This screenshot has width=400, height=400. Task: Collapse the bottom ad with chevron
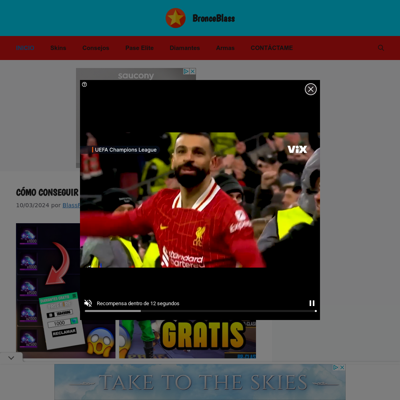(11, 358)
